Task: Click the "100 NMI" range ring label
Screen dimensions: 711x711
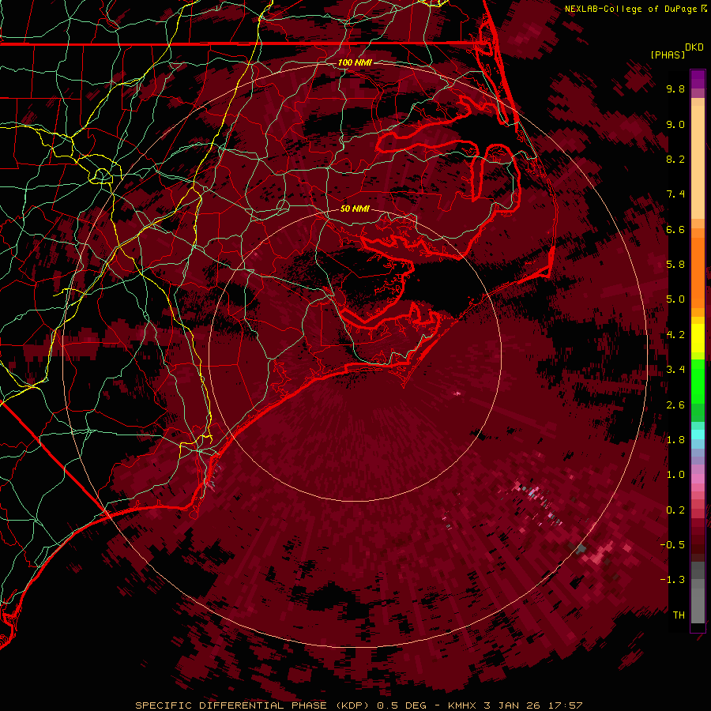Action: pyautogui.click(x=355, y=62)
